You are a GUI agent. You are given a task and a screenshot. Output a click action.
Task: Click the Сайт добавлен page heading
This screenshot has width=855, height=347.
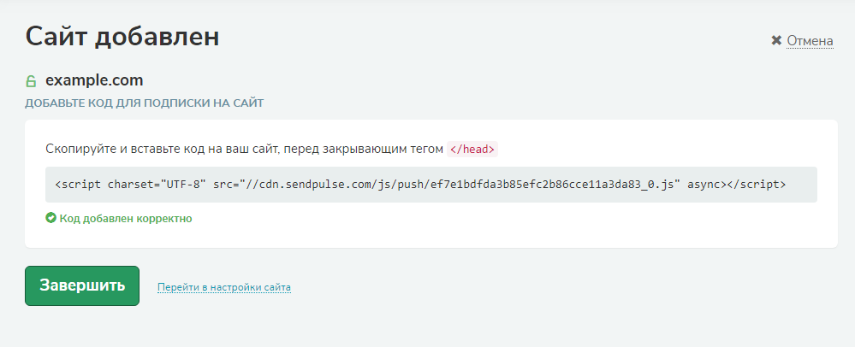(x=122, y=37)
